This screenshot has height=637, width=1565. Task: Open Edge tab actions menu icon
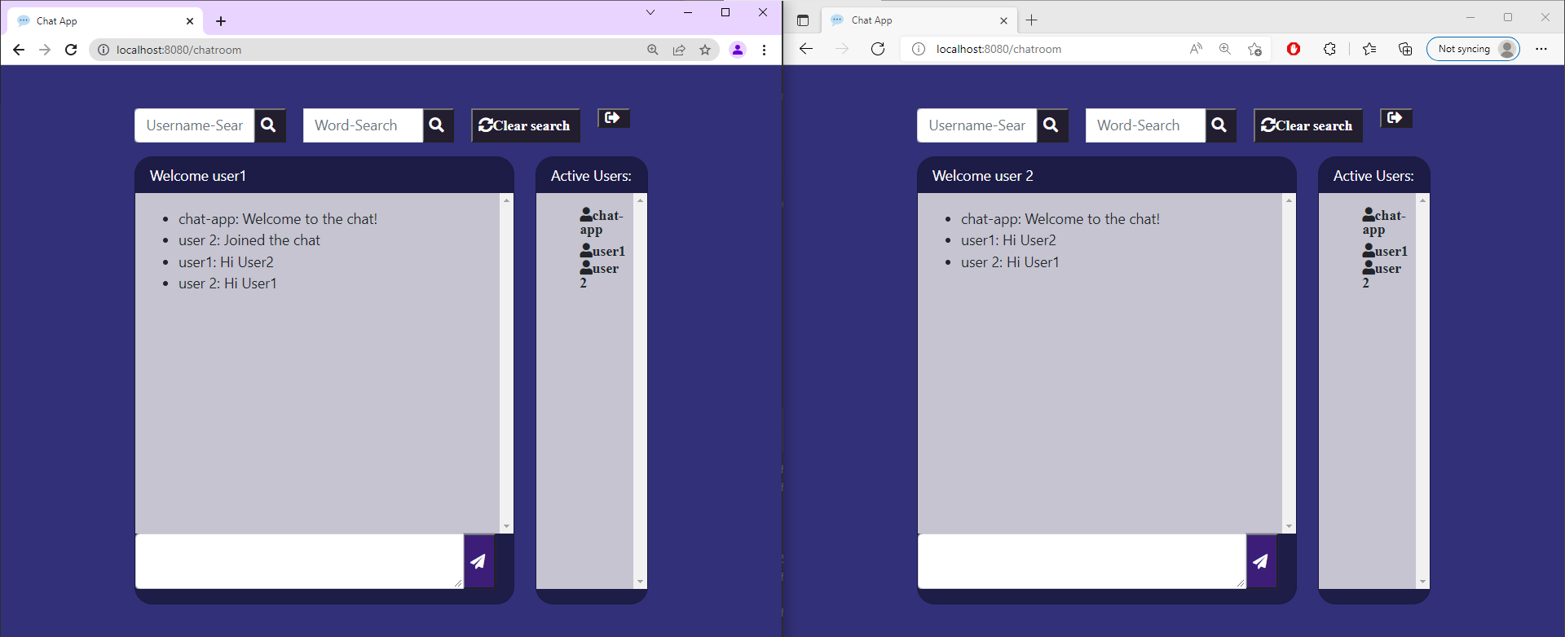[803, 20]
